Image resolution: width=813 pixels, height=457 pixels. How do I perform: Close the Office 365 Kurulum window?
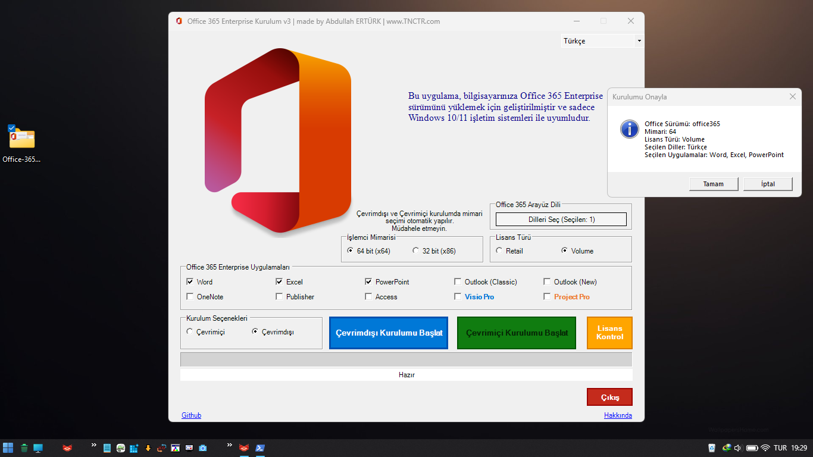click(631, 21)
